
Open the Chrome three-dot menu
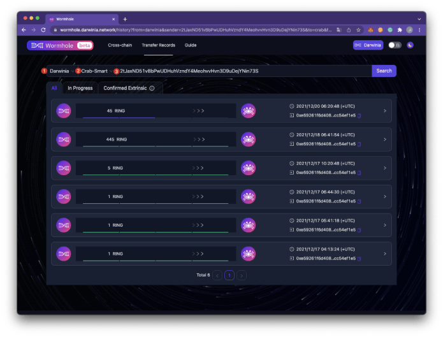pyautogui.click(x=419, y=30)
